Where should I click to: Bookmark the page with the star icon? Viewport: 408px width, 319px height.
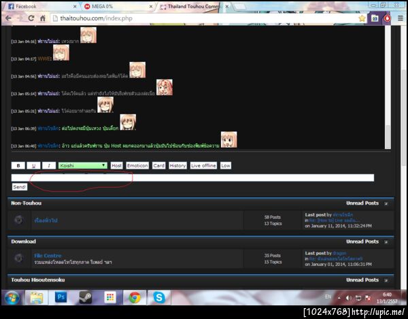click(362, 18)
